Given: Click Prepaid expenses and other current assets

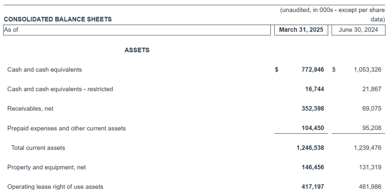Looking at the screenshot, I should coord(66,129).
